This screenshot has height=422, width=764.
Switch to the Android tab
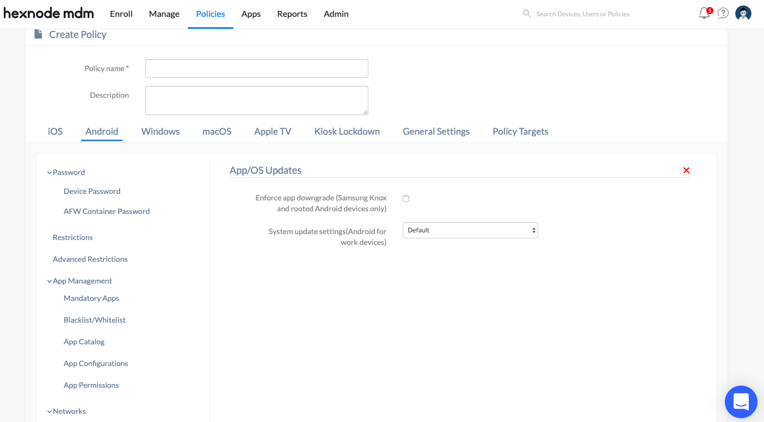[102, 131]
